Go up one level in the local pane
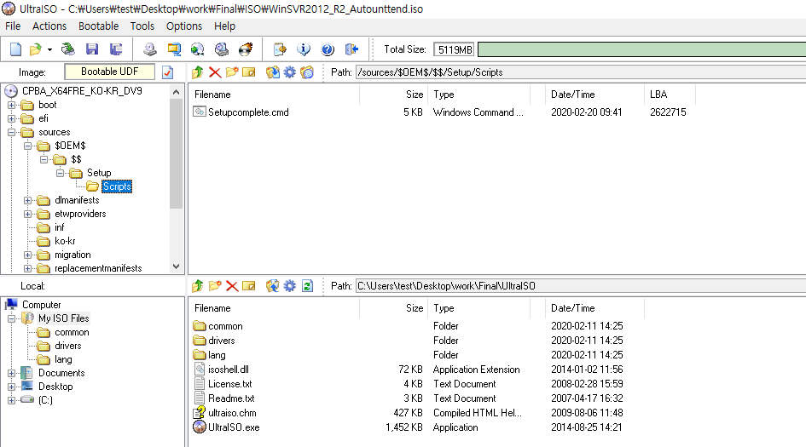Screen dimensions: 806x447 (198, 286)
